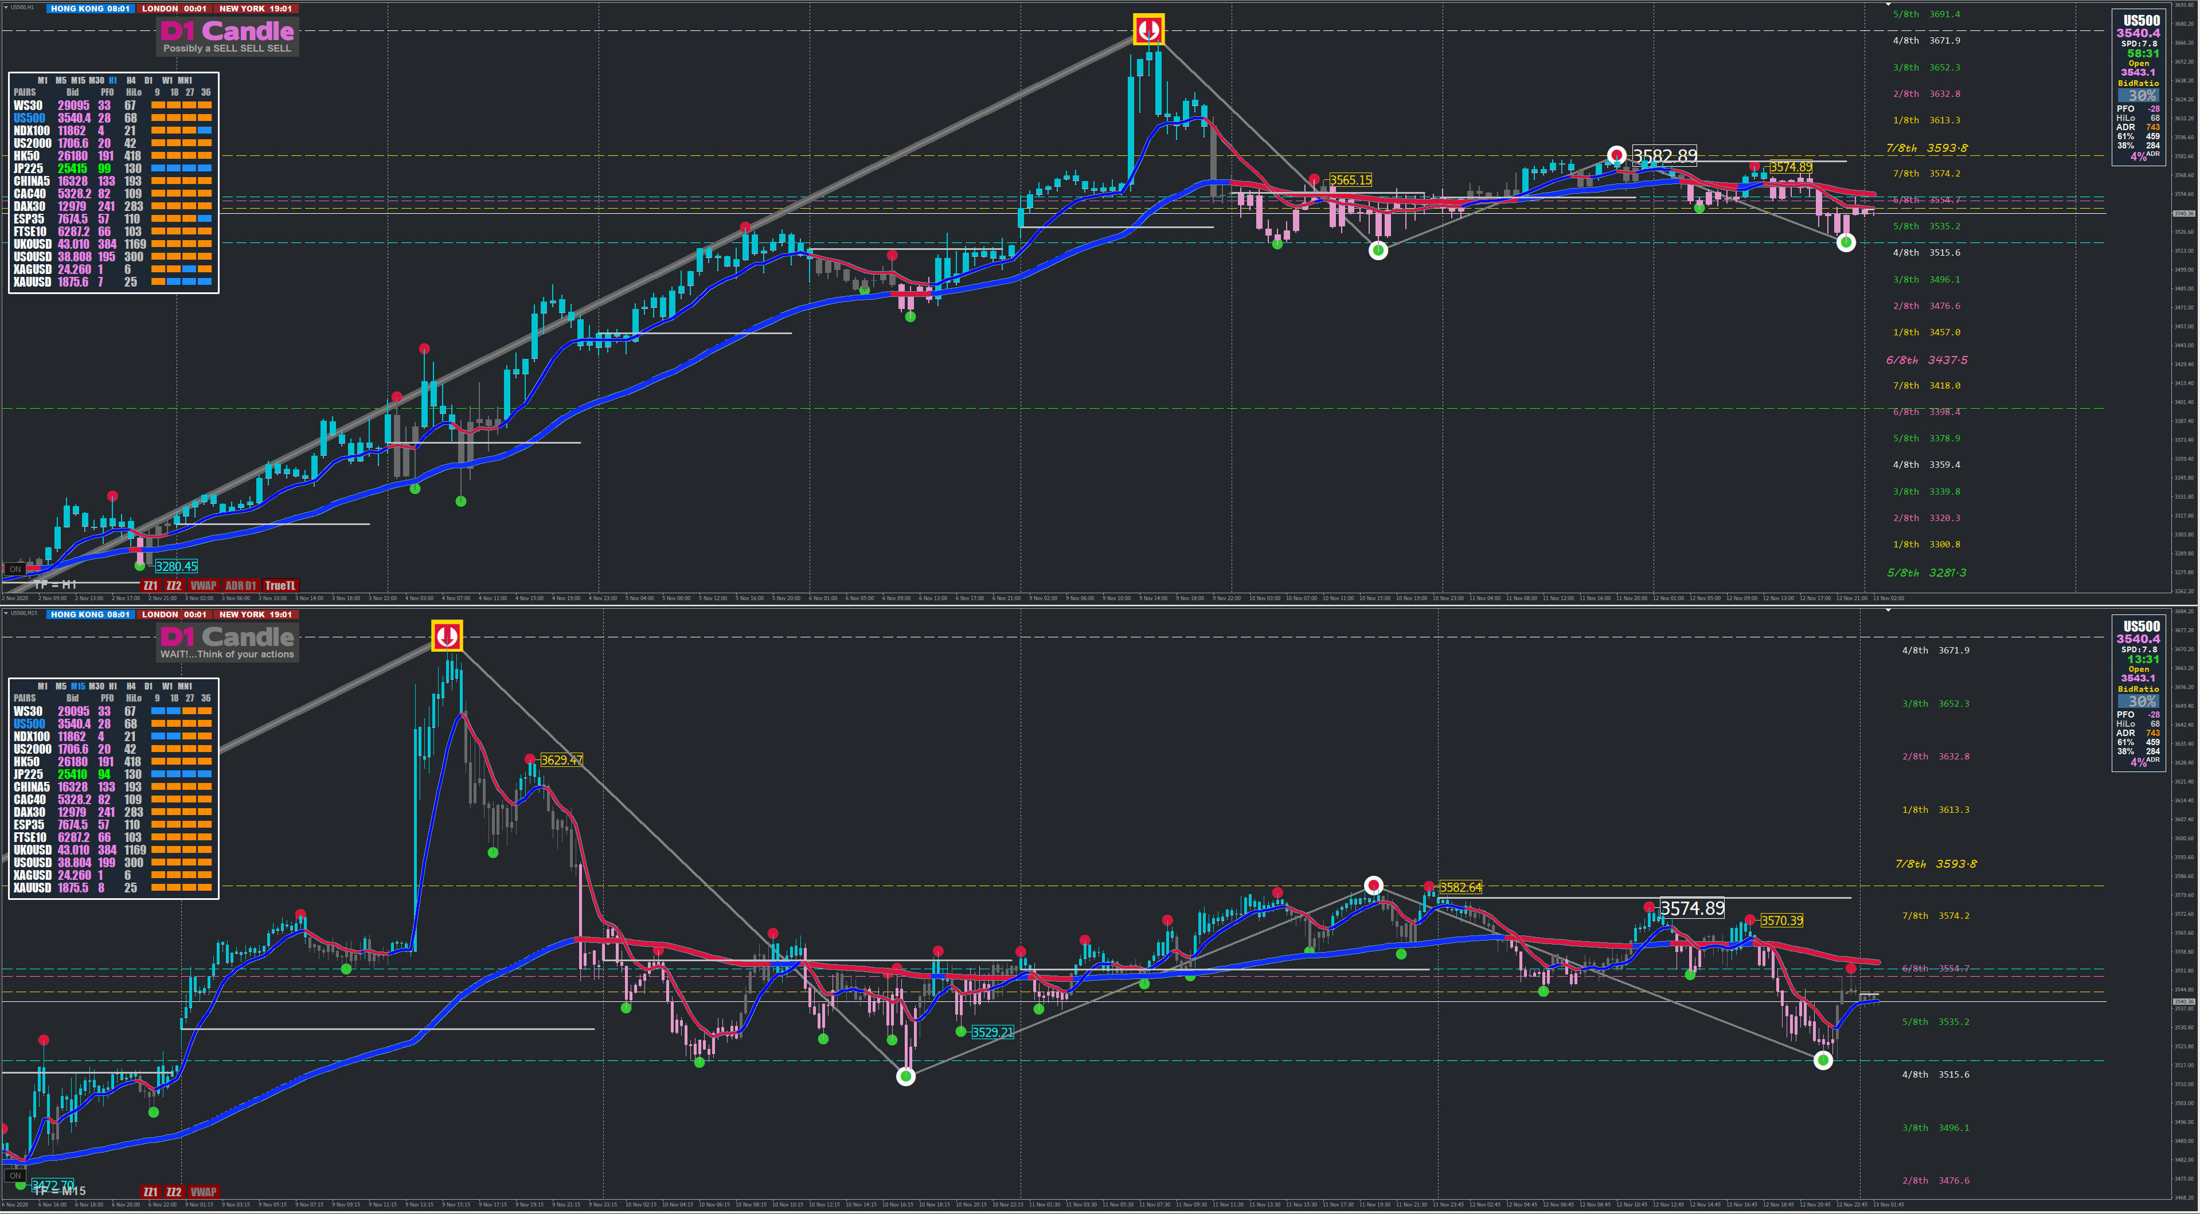Click red dot beside 3629.47 label
This screenshot has height=1214, width=2200.
click(x=530, y=759)
